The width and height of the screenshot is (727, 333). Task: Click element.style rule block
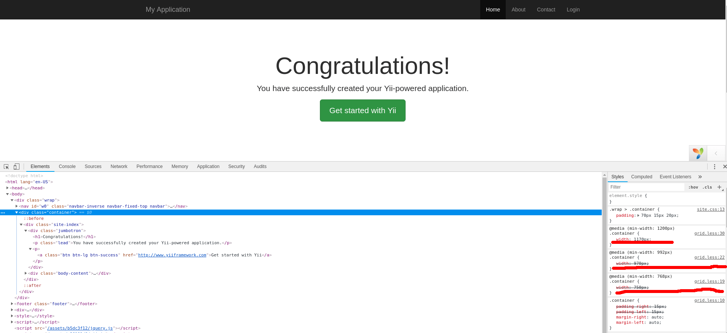tap(666, 199)
